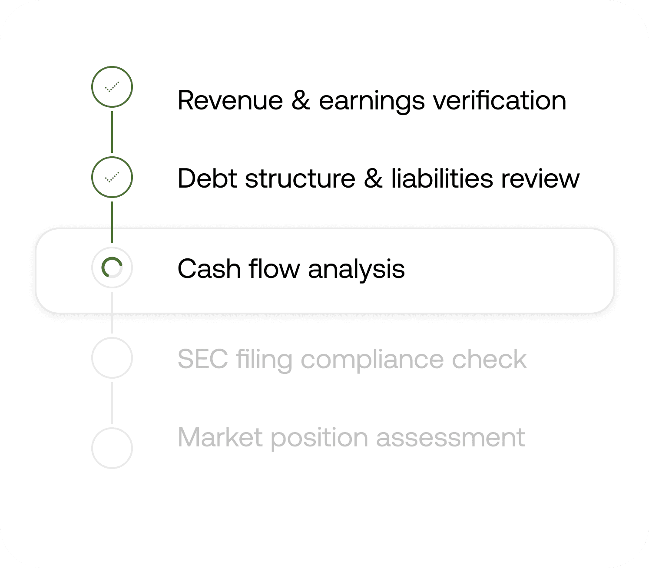Image resolution: width=649 pixels, height=568 pixels.
Task: Click blank right side of Cash flow analysis card
Action: 508,270
